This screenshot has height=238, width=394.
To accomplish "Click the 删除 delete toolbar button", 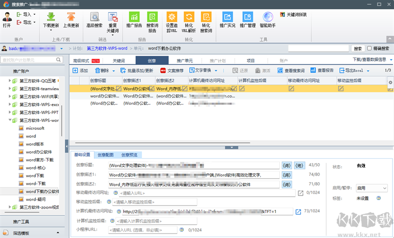I will 102,70.
